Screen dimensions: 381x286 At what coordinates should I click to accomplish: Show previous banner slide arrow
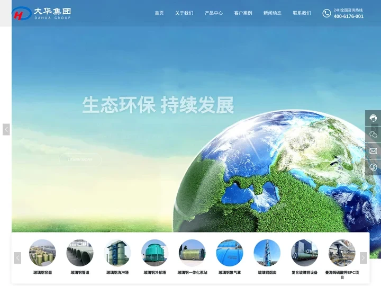6,129
